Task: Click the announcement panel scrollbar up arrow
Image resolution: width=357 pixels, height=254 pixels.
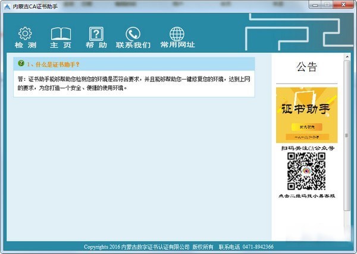Action: [347, 56]
